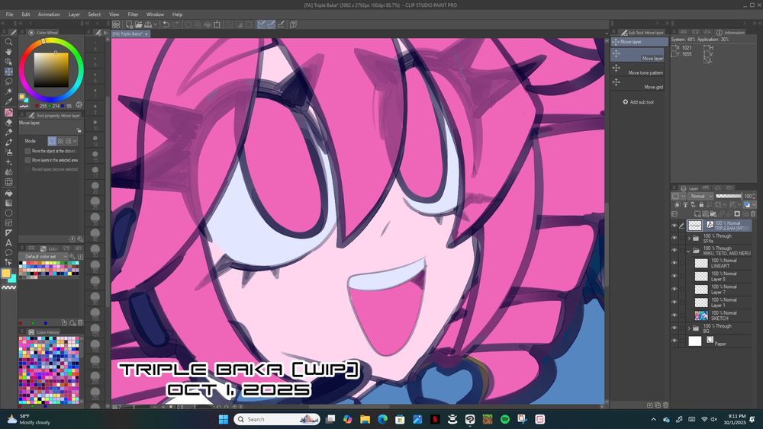Open File Explorer from the taskbar
The image size is (763, 429).
[365, 419]
